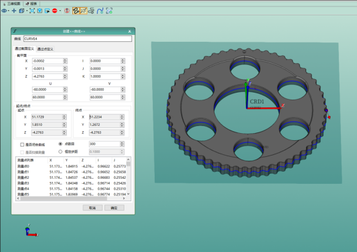Image resolution: width=357 pixels, height=252 pixels.
Task: Click section plane X field -0.0002
Action: [x=48, y=61]
